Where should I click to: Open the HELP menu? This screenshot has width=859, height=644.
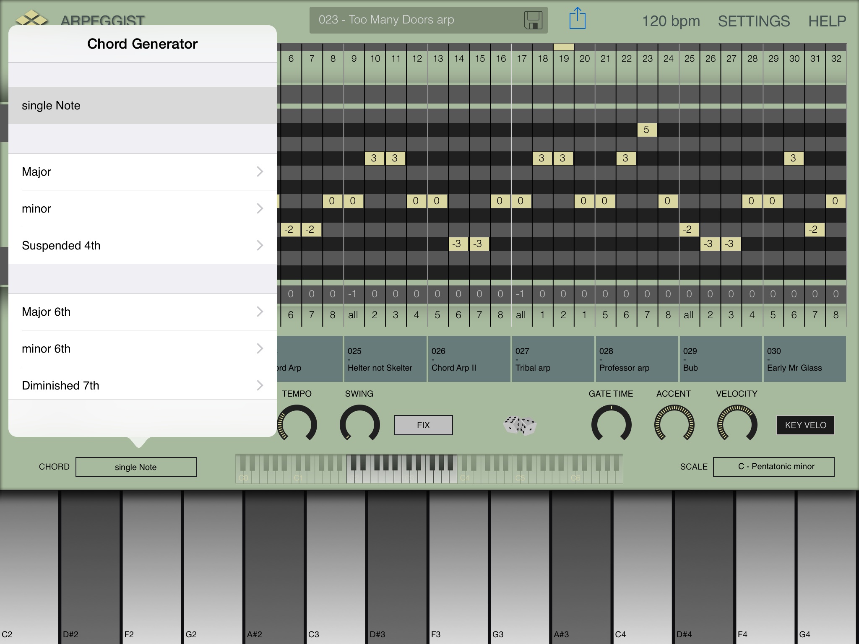pyautogui.click(x=827, y=21)
